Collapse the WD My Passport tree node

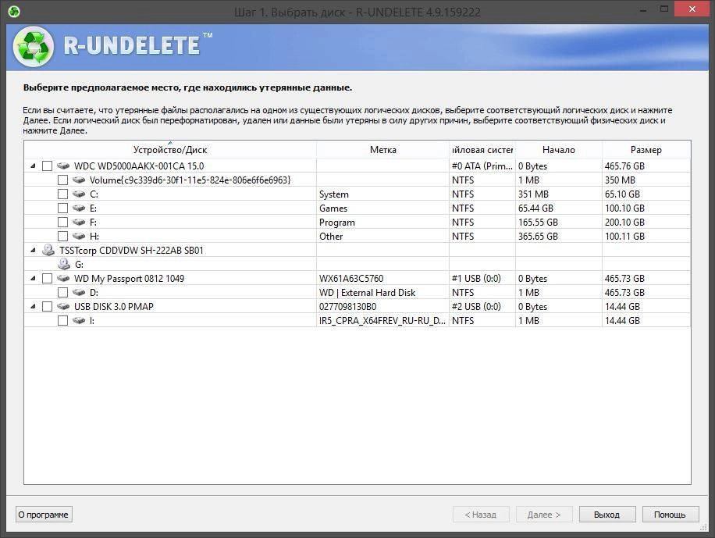point(33,278)
